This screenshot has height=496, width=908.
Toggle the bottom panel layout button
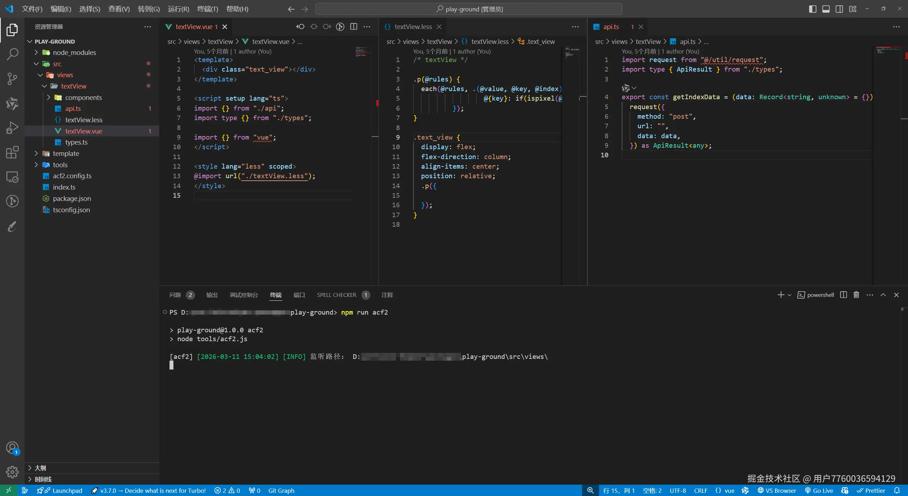826,9
